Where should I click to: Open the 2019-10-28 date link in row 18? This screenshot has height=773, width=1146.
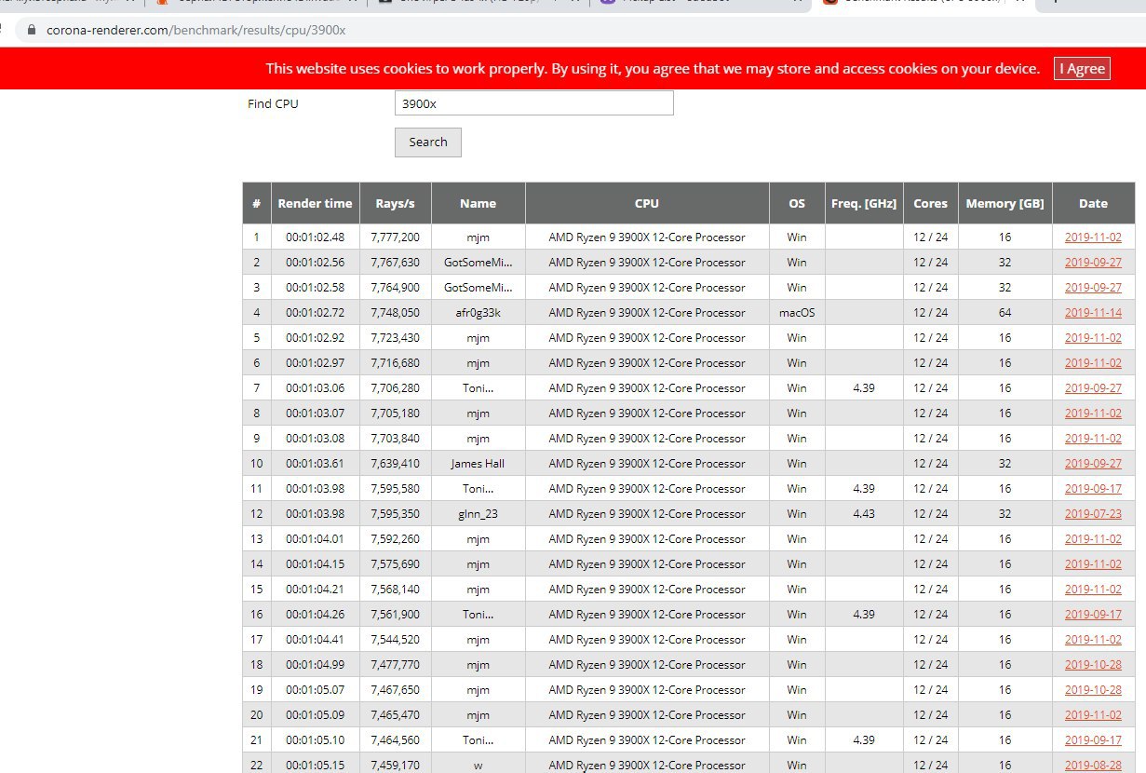[1093, 665]
